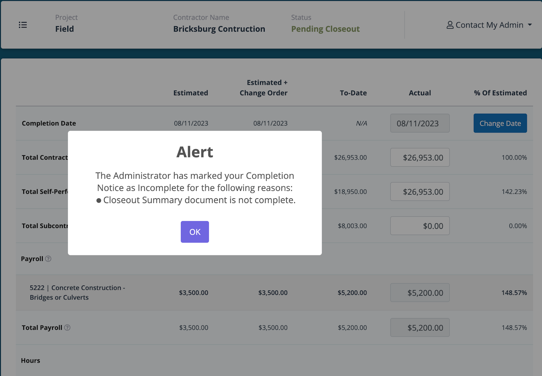This screenshot has height=376, width=542.
Task: Click OK to dismiss the Alert
Action: (x=195, y=232)
